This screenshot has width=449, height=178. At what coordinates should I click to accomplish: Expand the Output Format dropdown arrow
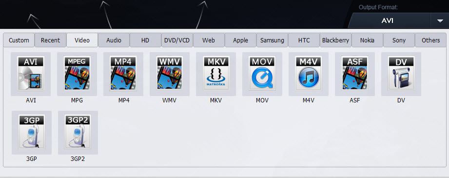point(440,20)
